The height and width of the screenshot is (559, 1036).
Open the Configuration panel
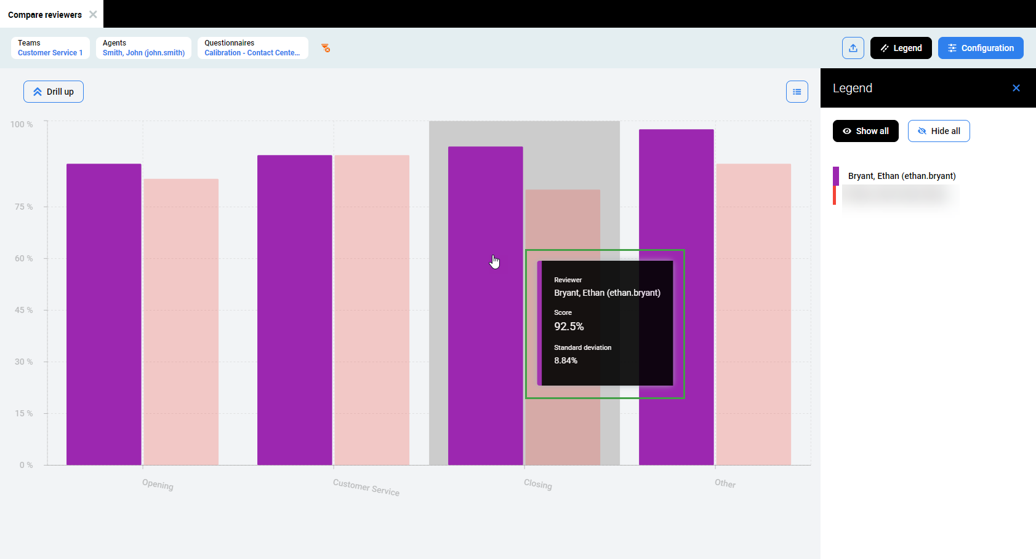[x=980, y=48]
